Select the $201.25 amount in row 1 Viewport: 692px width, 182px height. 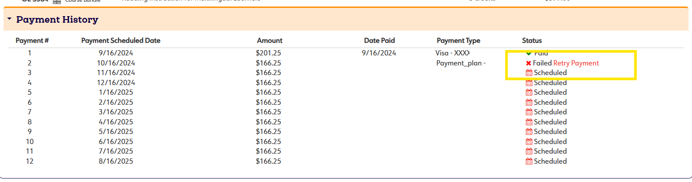pos(268,53)
